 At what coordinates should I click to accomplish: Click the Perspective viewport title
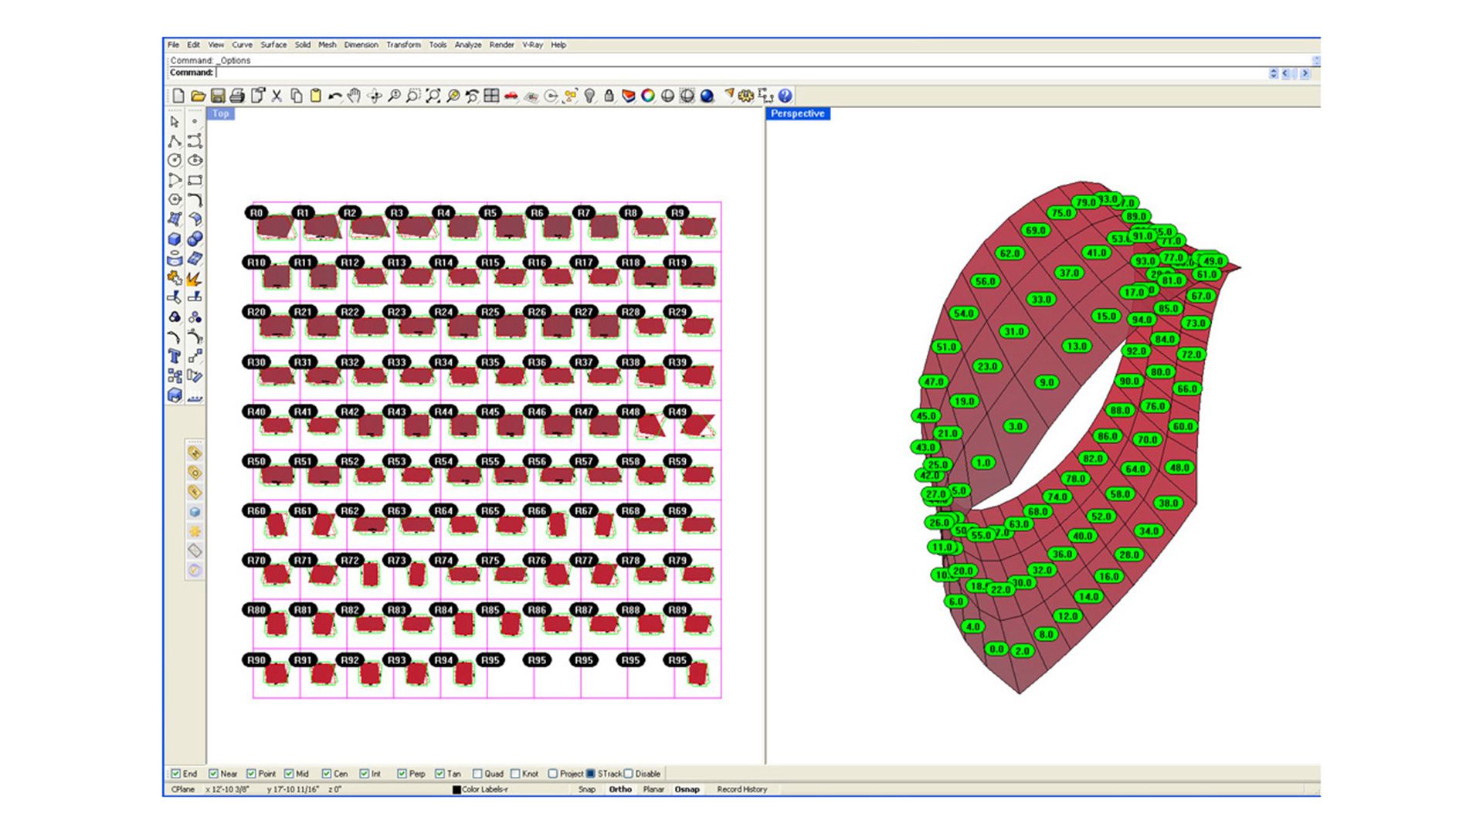pos(797,114)
